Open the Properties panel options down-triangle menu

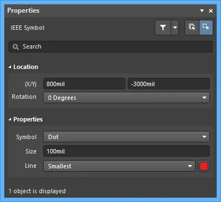[202, 10]
